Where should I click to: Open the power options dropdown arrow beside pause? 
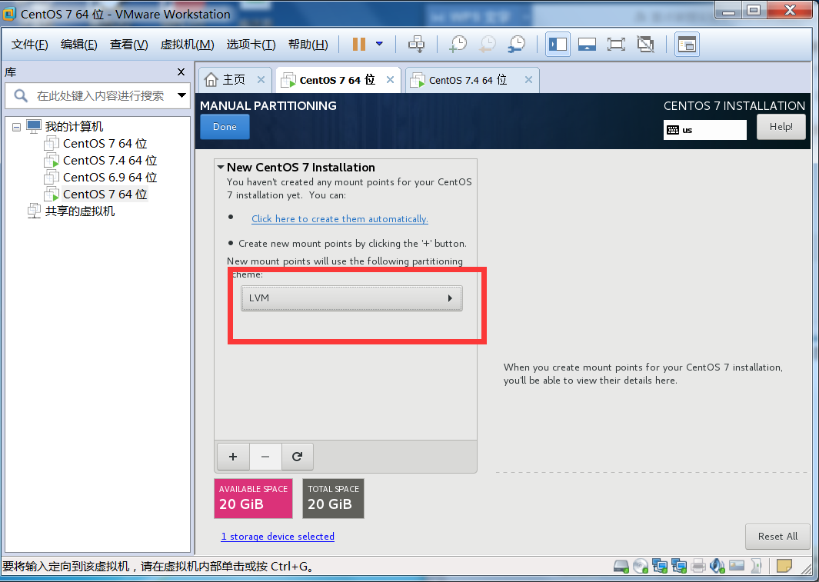(x=380, y=44)
